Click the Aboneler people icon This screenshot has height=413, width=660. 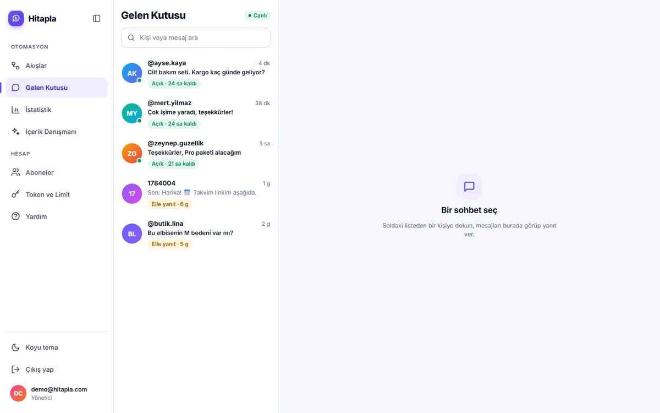coord(16,172)
